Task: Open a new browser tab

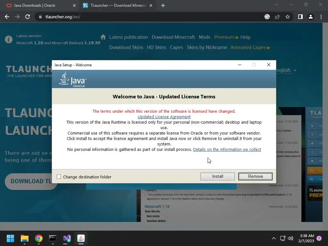Action: (163, 5)
